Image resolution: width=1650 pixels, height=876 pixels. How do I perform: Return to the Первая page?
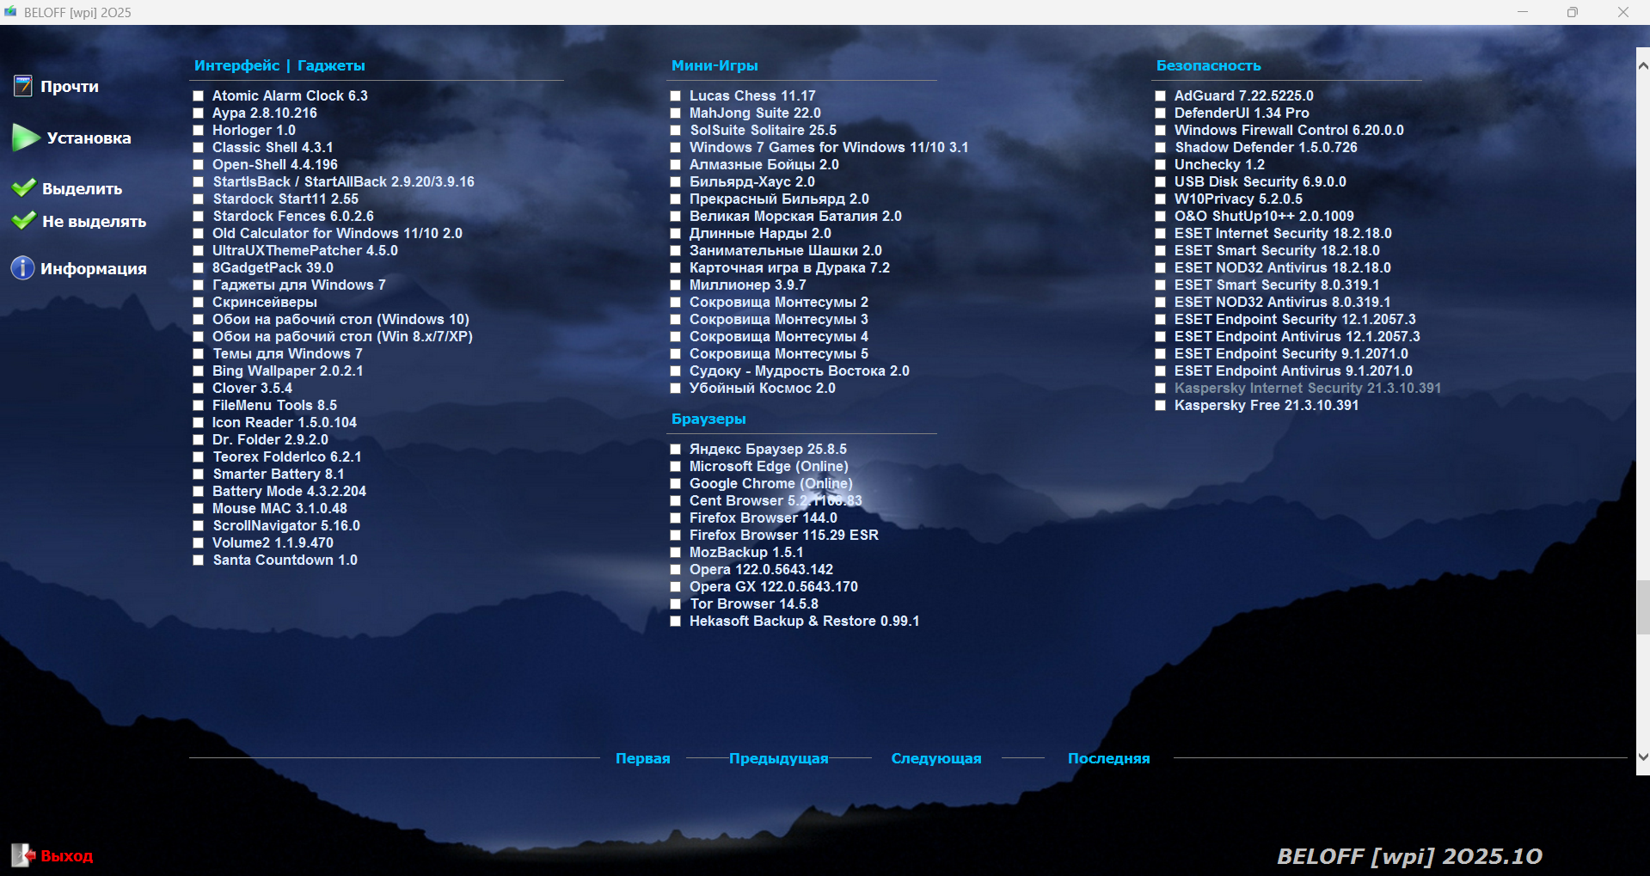[x=642, y=758]
